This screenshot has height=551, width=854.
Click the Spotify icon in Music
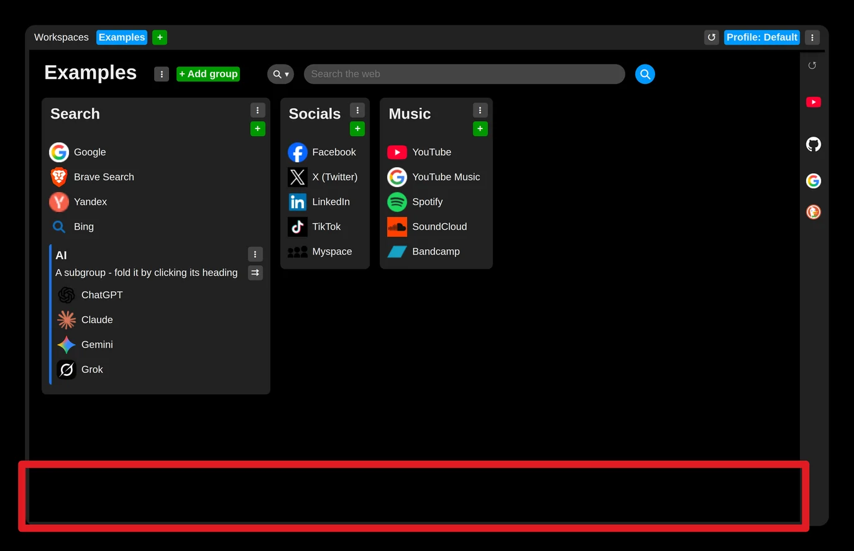click(397, 202)
